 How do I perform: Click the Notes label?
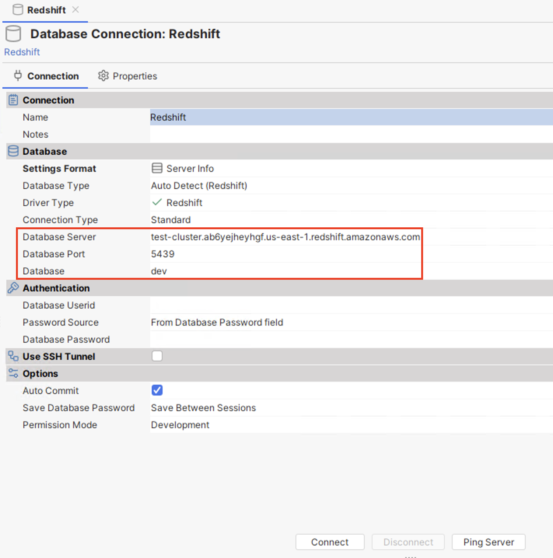tap(35, 134)
